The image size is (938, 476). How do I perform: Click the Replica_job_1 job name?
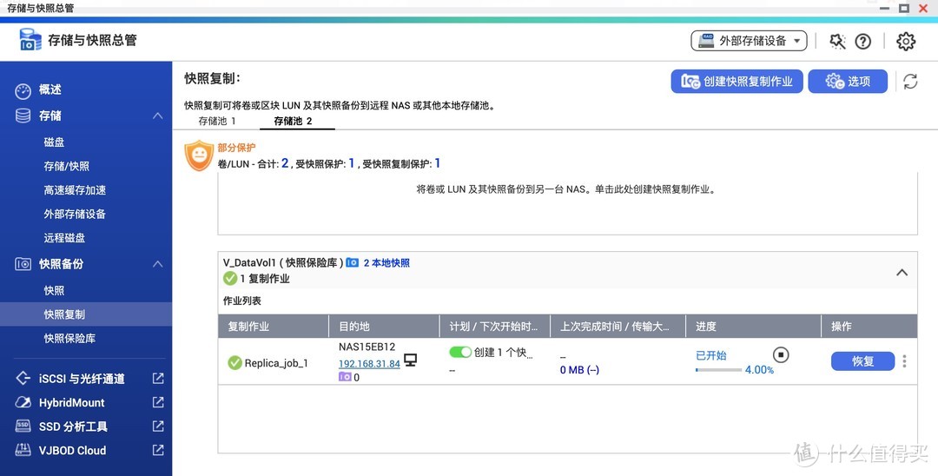point(276,363)
